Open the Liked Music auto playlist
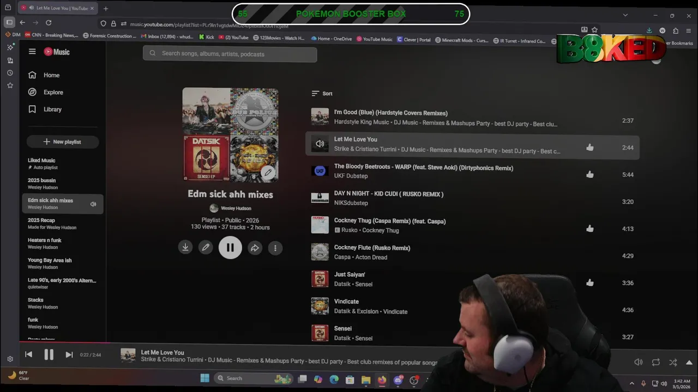 tap(62, 163)
